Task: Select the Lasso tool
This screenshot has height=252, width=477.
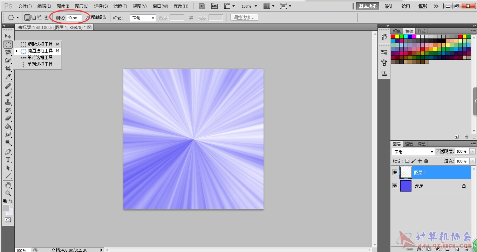Action: 8,52
